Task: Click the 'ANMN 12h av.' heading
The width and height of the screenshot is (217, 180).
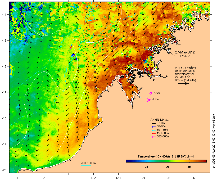Action: (160, 120)
